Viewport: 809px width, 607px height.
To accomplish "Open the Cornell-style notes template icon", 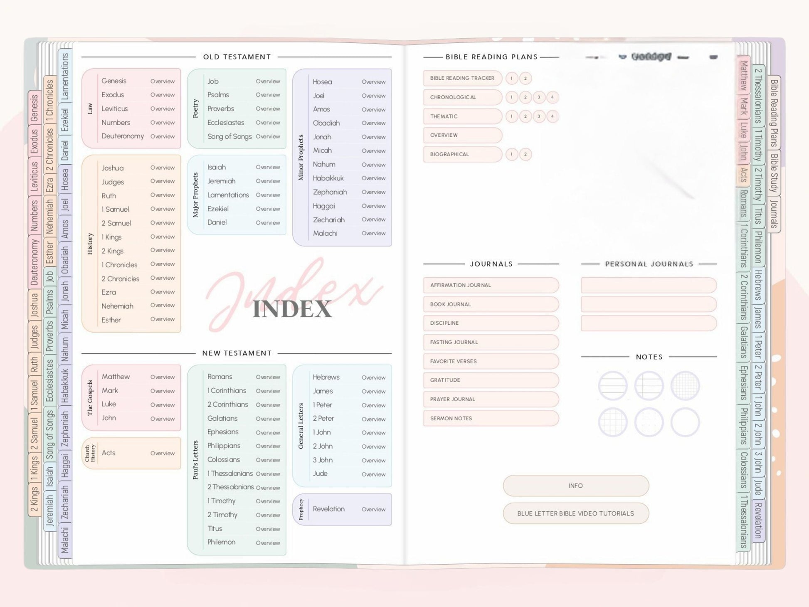I will pyautogui.click(x=649, y=386).
